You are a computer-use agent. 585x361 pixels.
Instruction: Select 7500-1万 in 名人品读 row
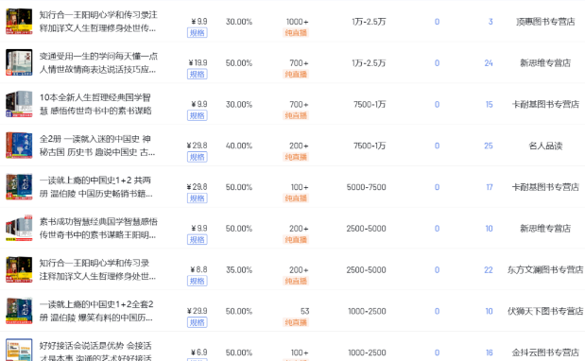370,146
